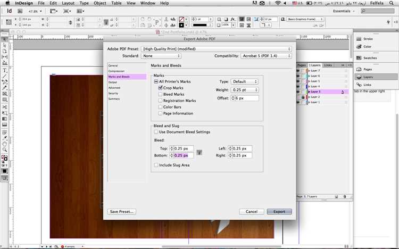Screen dimensions: 399x249
Task: Select the Gap tool
Action: [x=5, y=57]
